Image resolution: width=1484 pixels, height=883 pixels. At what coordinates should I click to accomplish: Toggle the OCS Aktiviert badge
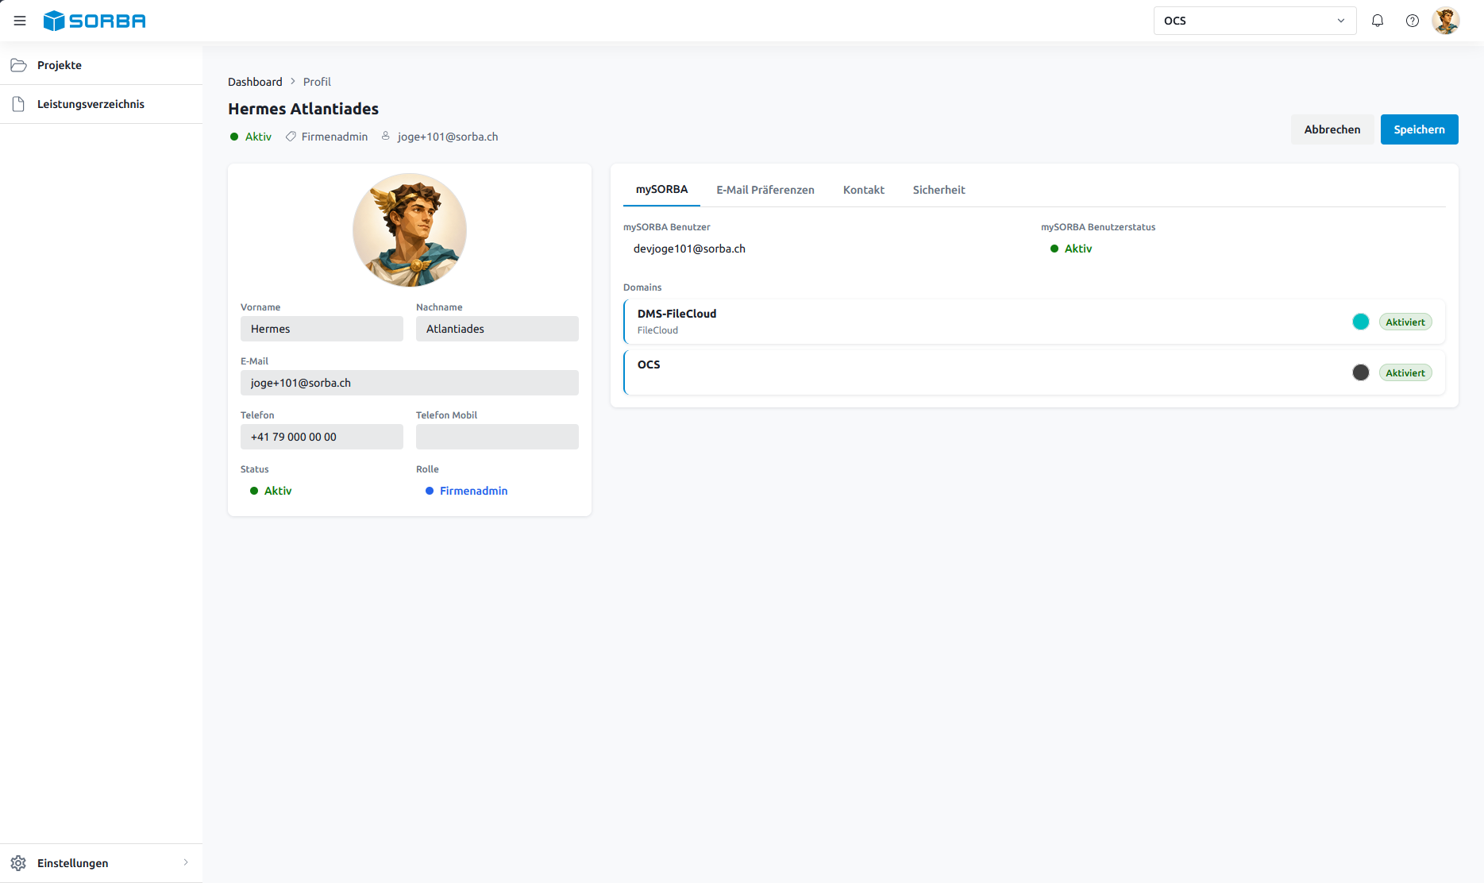1405,372
